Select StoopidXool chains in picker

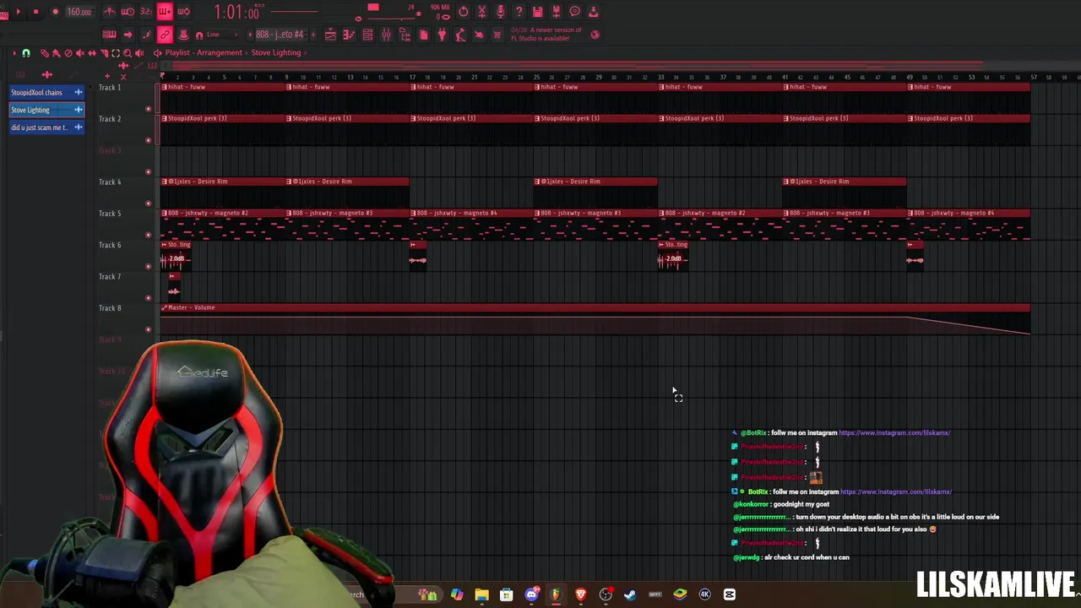point(46,92)
